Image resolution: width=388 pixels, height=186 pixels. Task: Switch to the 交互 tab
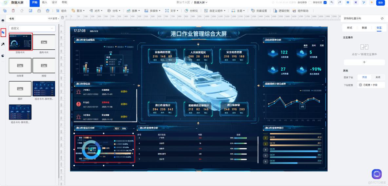[x=379, y=28]
